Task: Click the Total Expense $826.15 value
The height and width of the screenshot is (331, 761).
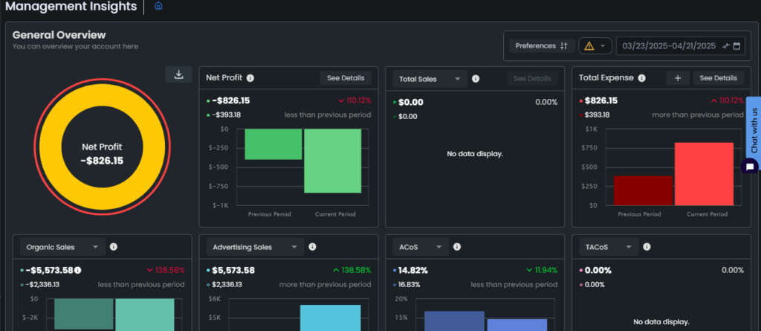Action: click(x=600, y=101)
